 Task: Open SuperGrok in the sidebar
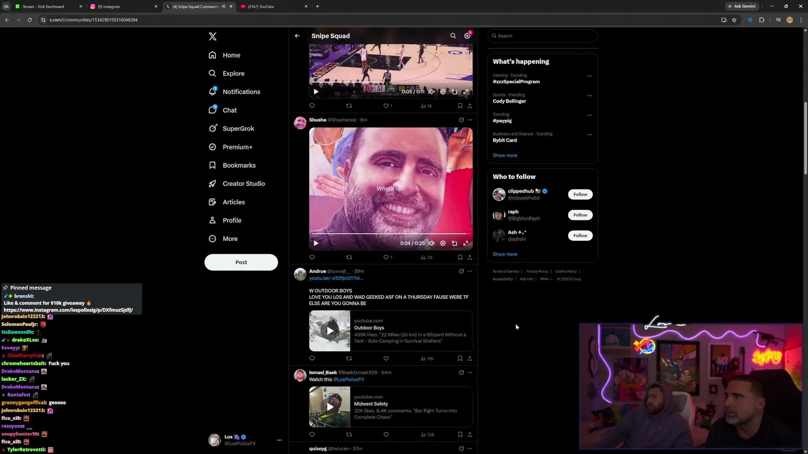[x=232, y=128]
